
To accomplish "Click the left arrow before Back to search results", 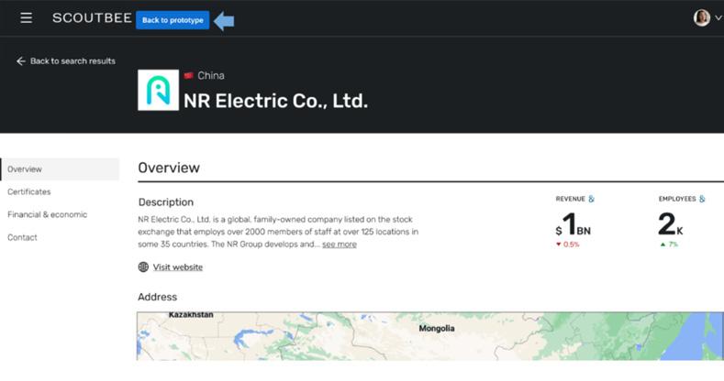I will (21, 61).
